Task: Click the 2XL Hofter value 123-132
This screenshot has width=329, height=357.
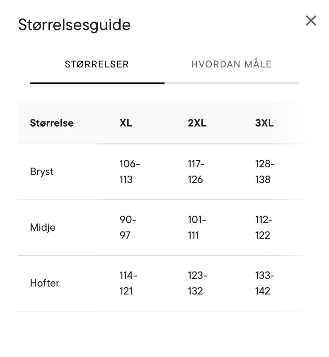Action: coord(197,283)
